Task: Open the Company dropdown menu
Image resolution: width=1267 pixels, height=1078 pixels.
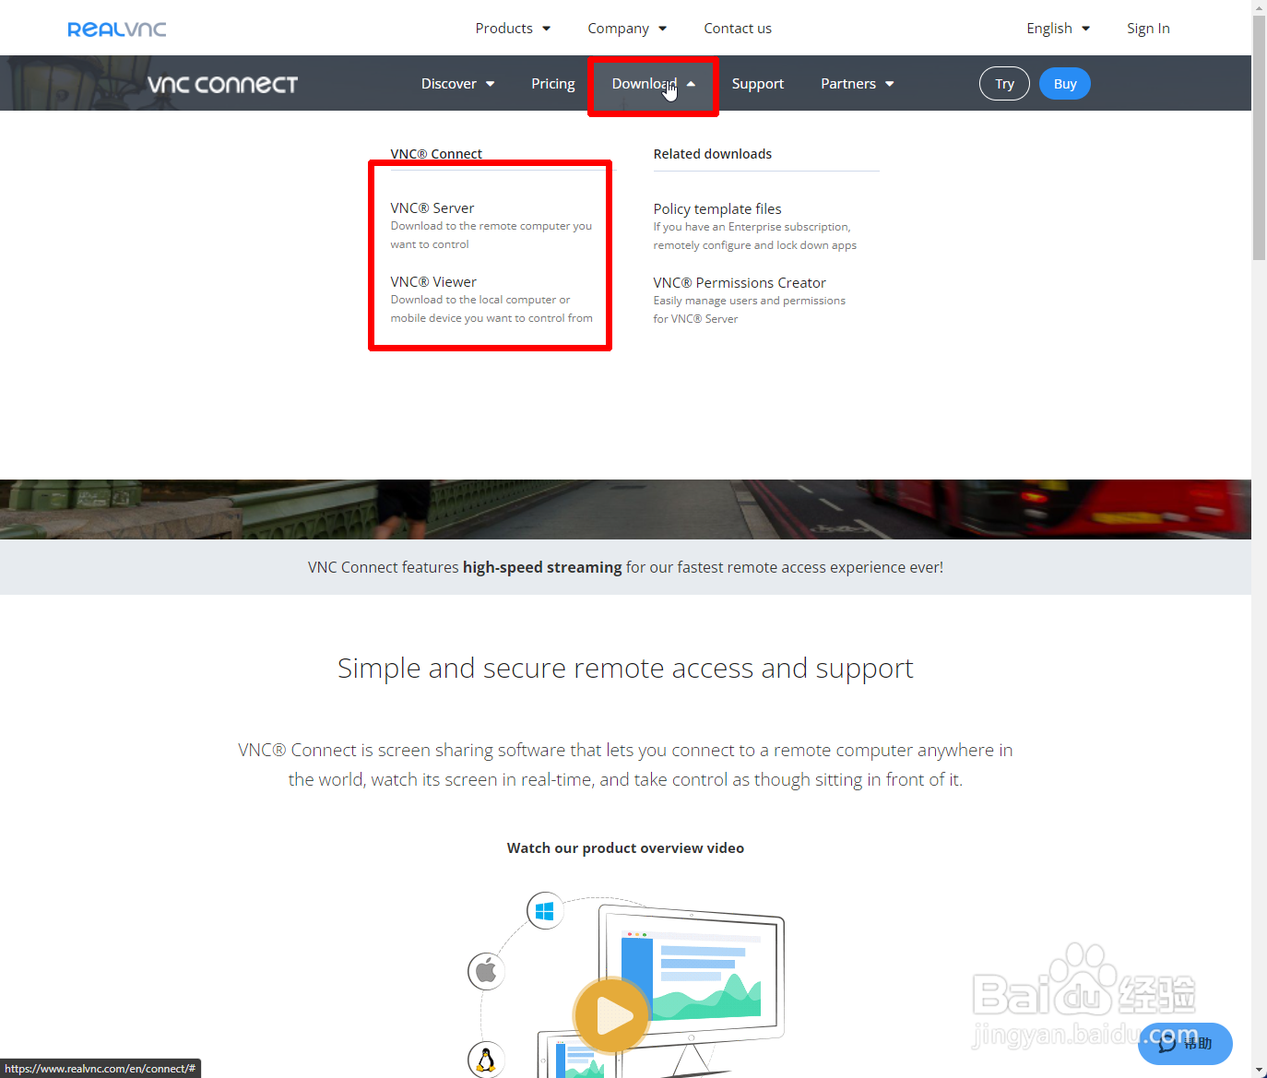Action: pos(627,29)
